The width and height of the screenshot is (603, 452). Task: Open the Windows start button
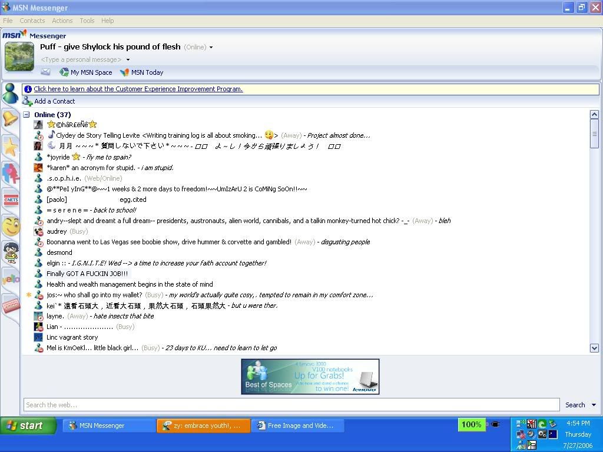(x=28, y=426)
